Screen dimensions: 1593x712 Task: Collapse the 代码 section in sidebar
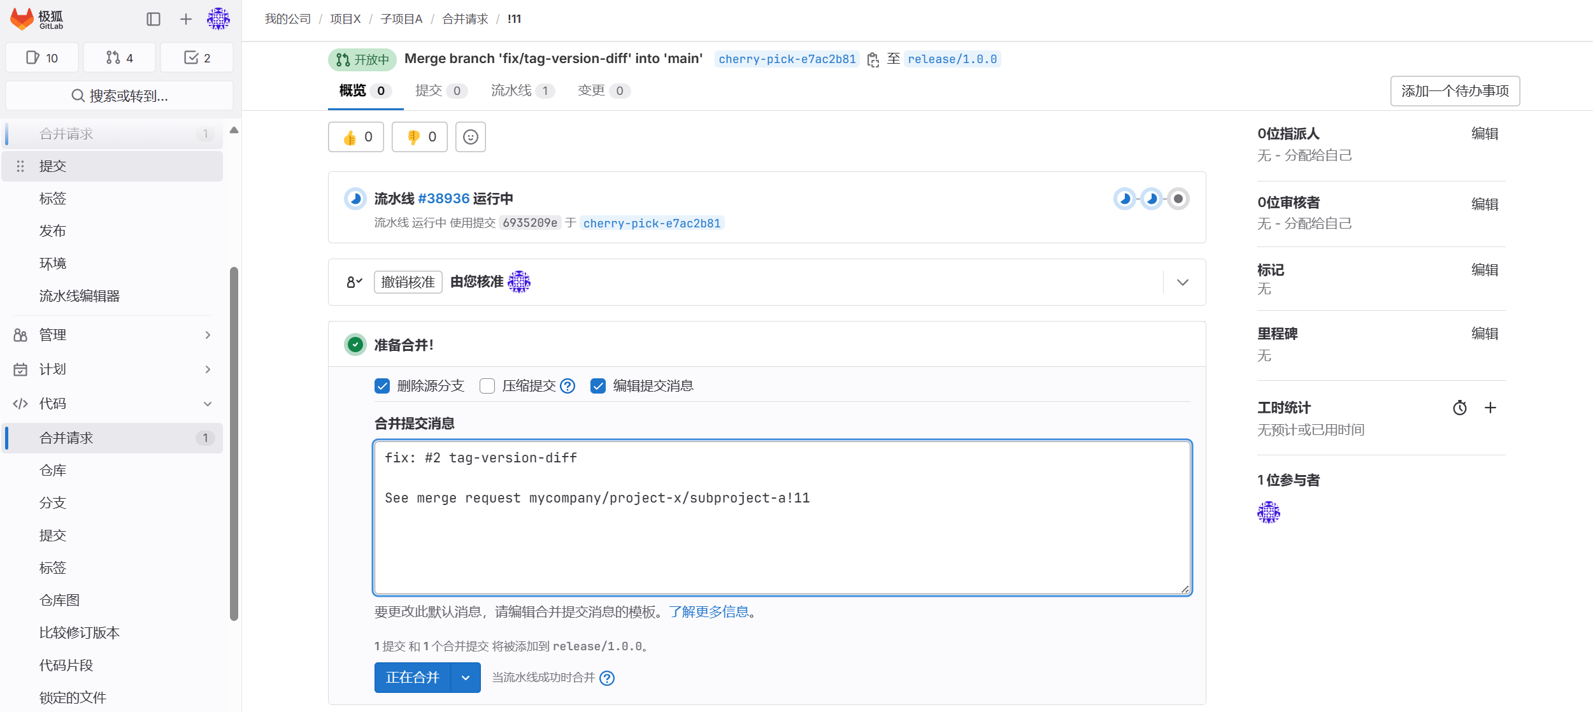(x=208, y=403)
